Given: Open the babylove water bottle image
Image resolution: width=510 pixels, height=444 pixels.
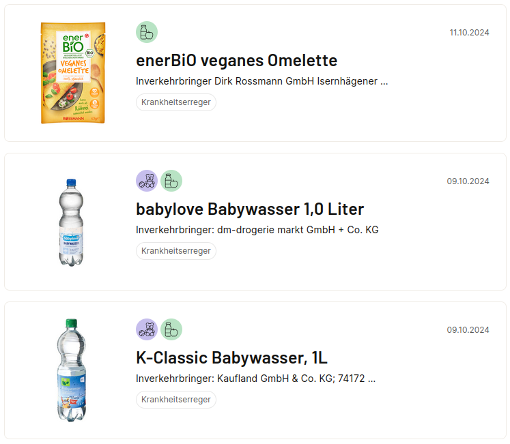Looking at the screenshot, I should [x=71, y=222].
